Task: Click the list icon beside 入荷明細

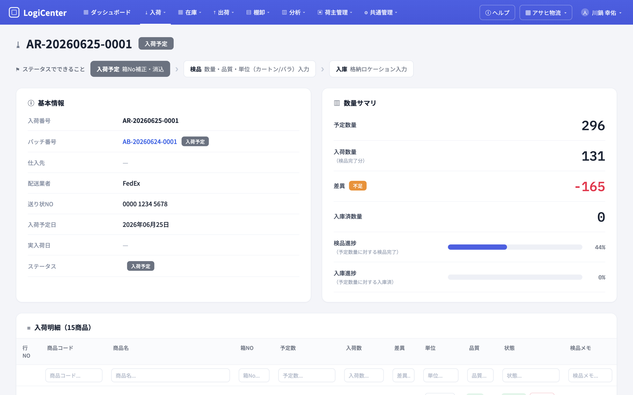Action: coord(29,328)
